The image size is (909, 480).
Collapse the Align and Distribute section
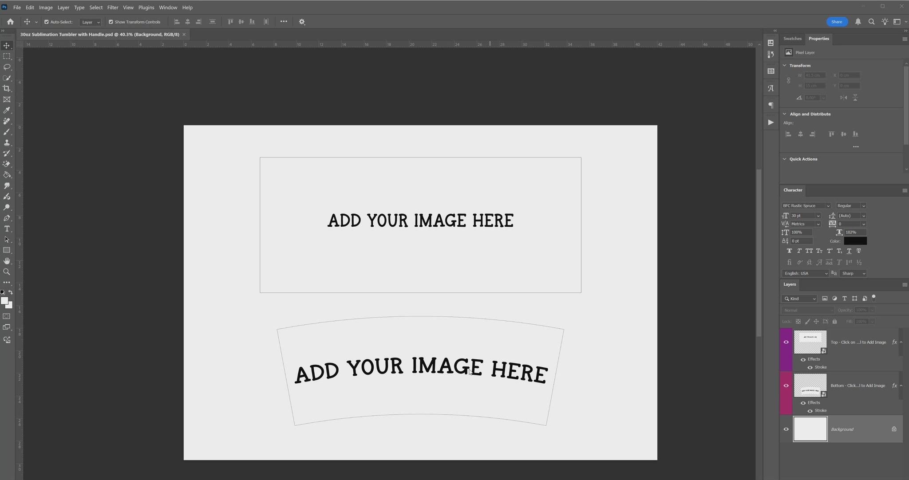pyautogui.click(x=784, y=114)
